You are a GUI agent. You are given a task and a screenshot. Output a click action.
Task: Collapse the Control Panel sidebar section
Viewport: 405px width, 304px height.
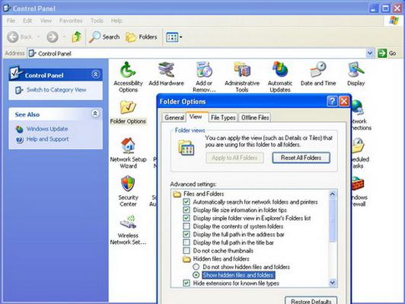[95, 75]
